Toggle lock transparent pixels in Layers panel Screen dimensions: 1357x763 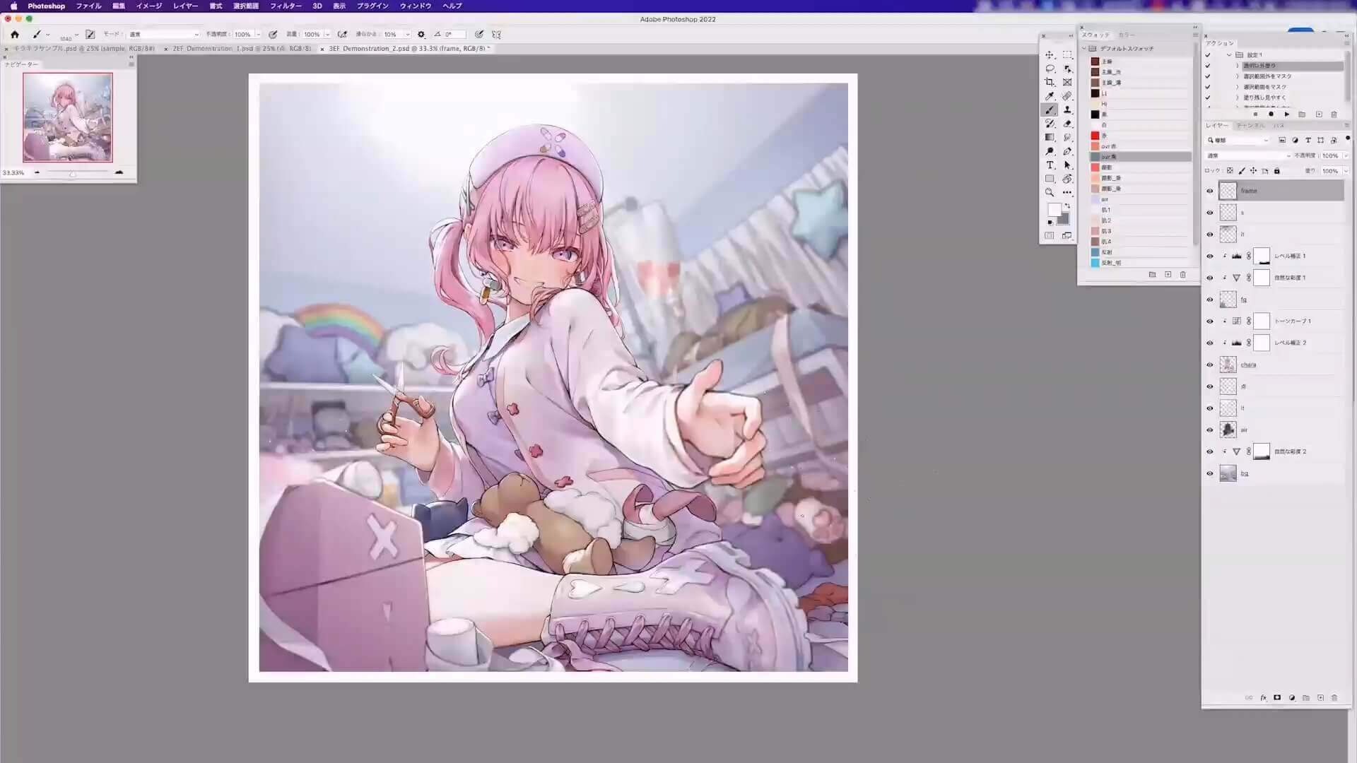[1230, 171]
